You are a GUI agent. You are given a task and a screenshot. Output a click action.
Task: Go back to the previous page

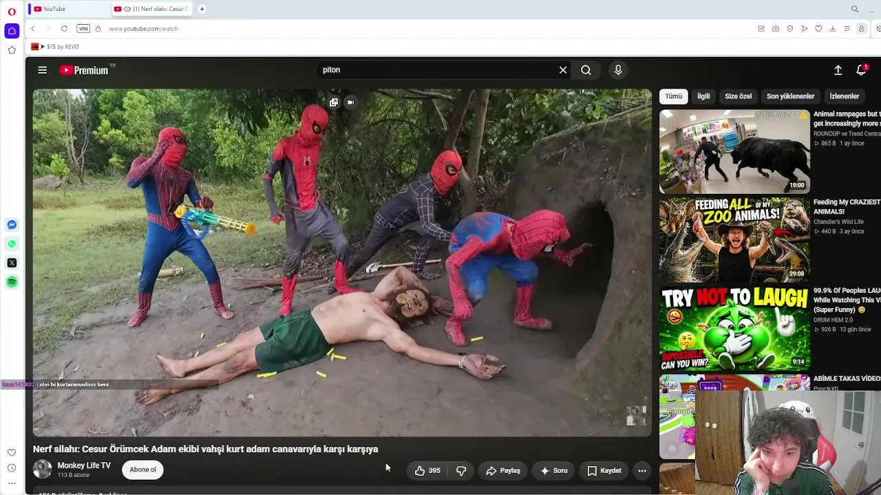click(x=33, y=28)
